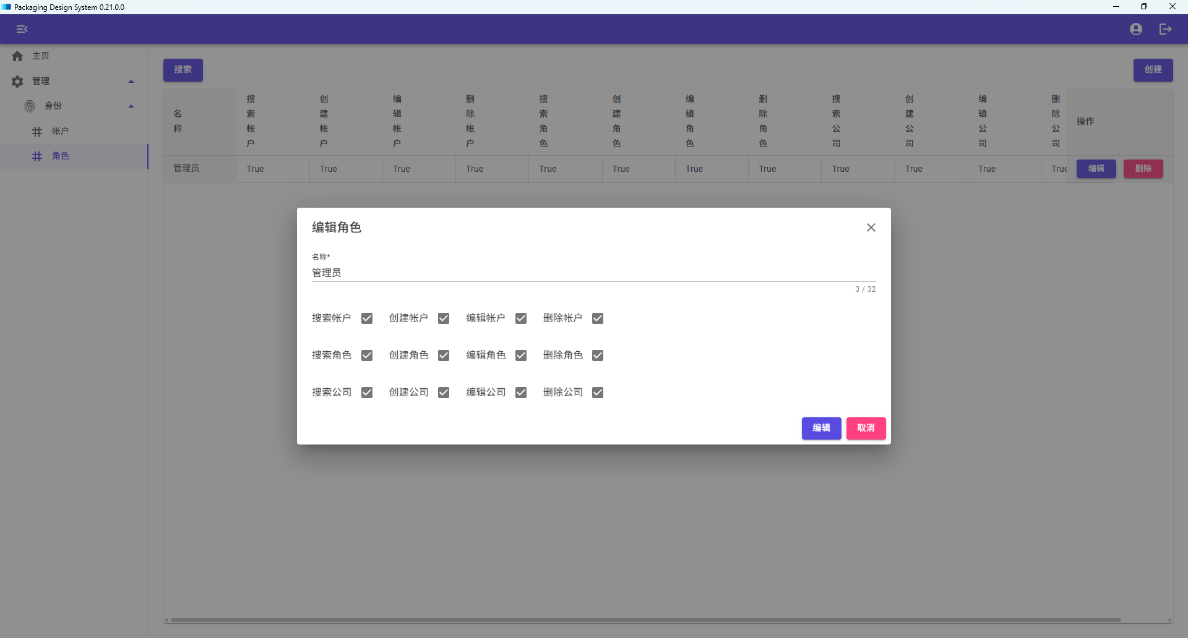Toggle the 编辑公司 checkbox
1188x638 pixels.
coord(521,393)
